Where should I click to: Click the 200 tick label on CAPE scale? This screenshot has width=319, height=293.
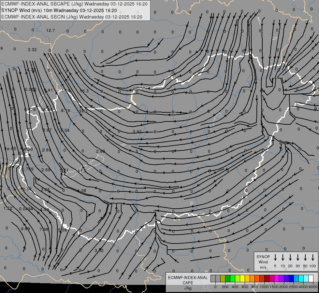tap(225, 287)
